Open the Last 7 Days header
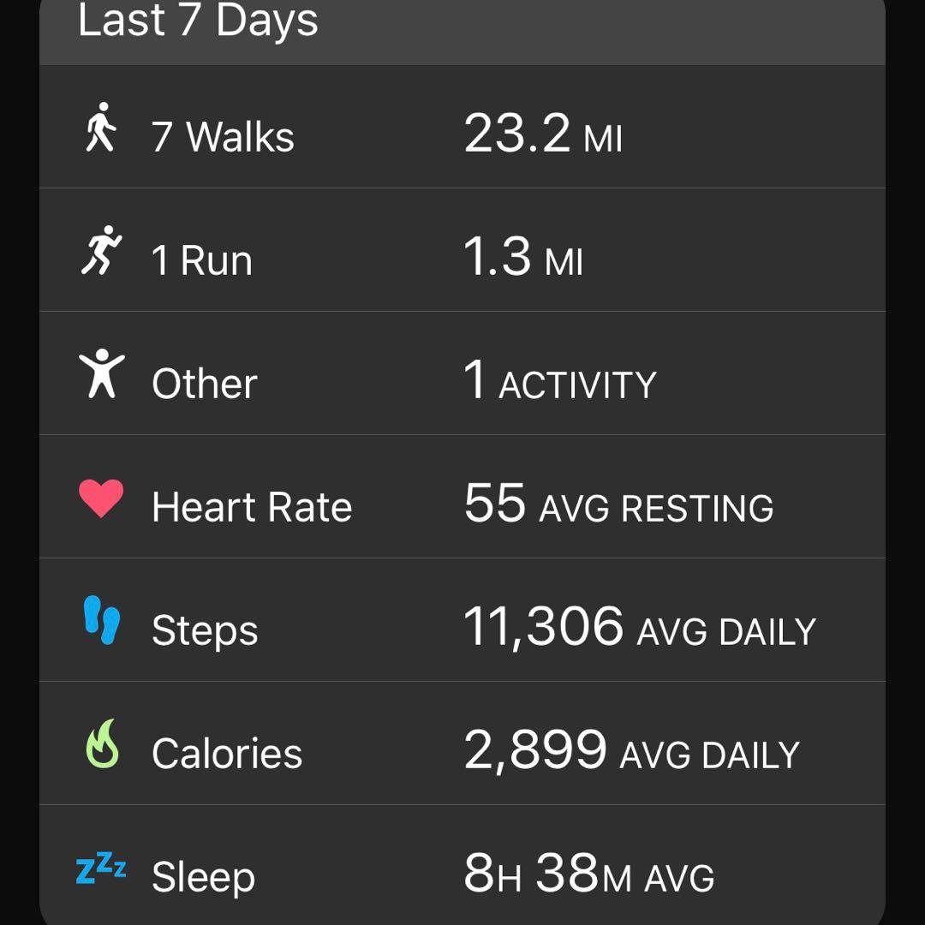 (198, 21)
